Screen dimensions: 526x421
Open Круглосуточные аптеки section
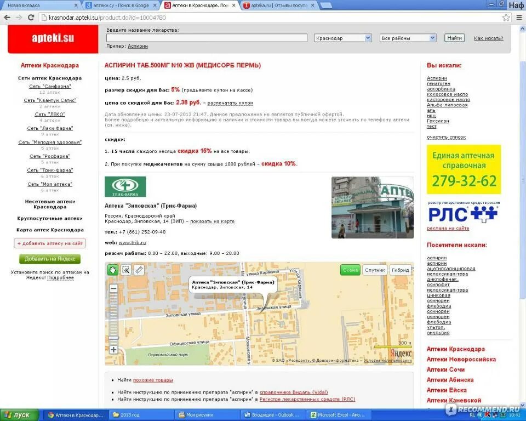[50, 218]
